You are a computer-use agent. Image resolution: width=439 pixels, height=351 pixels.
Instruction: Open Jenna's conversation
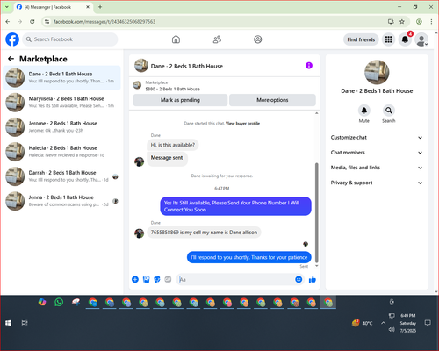(61, 201)
